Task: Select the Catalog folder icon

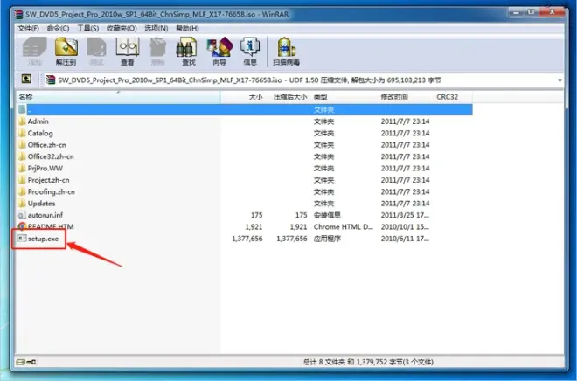Action: [x=22, y=133]
